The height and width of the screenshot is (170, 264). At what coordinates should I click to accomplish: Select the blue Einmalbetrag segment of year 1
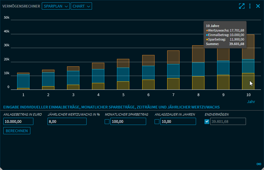click(23, 81)
